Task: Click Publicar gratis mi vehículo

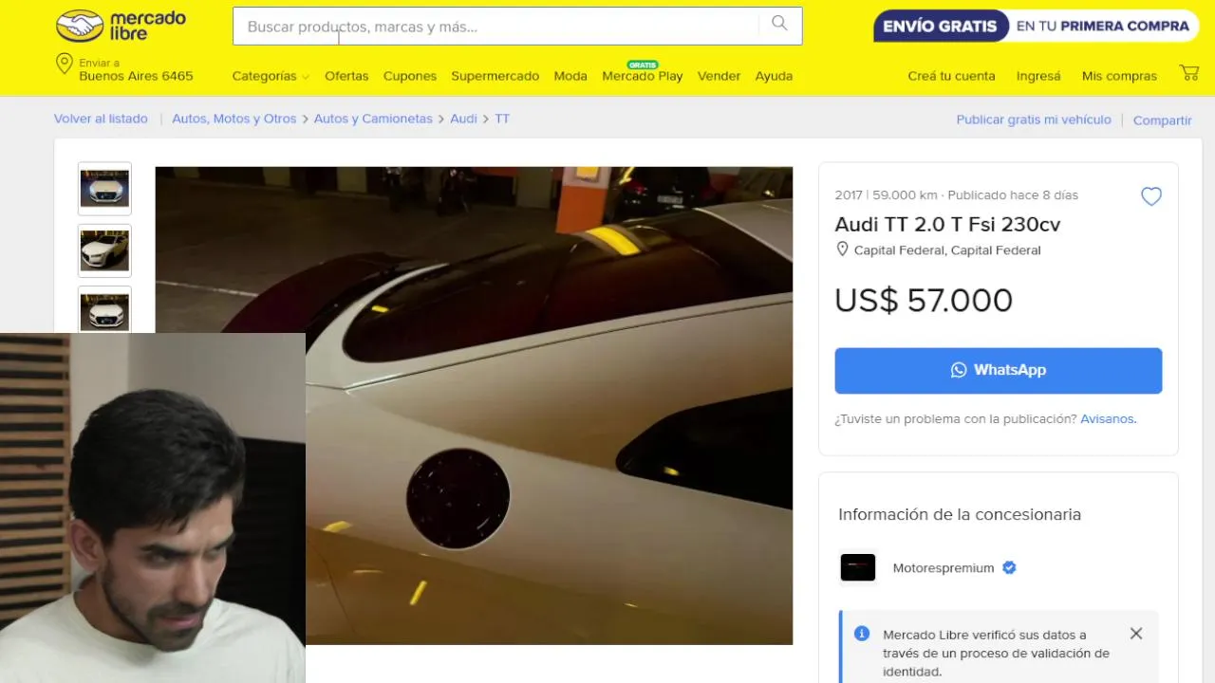Action: click(x=1034, y=120)
